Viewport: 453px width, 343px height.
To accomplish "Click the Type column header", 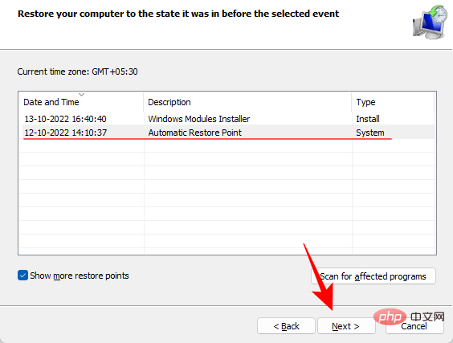I will [393, 102].
